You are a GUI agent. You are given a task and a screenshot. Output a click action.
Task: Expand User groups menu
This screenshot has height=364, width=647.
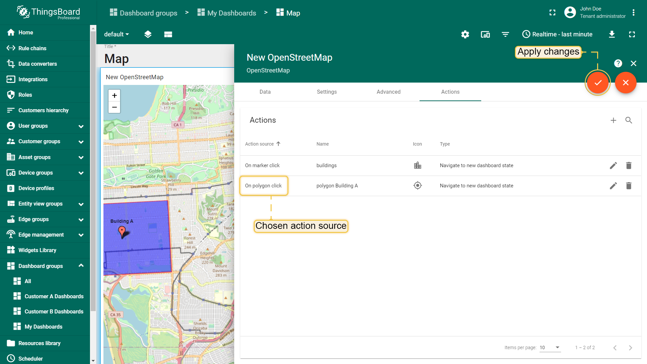click(81, 126)
